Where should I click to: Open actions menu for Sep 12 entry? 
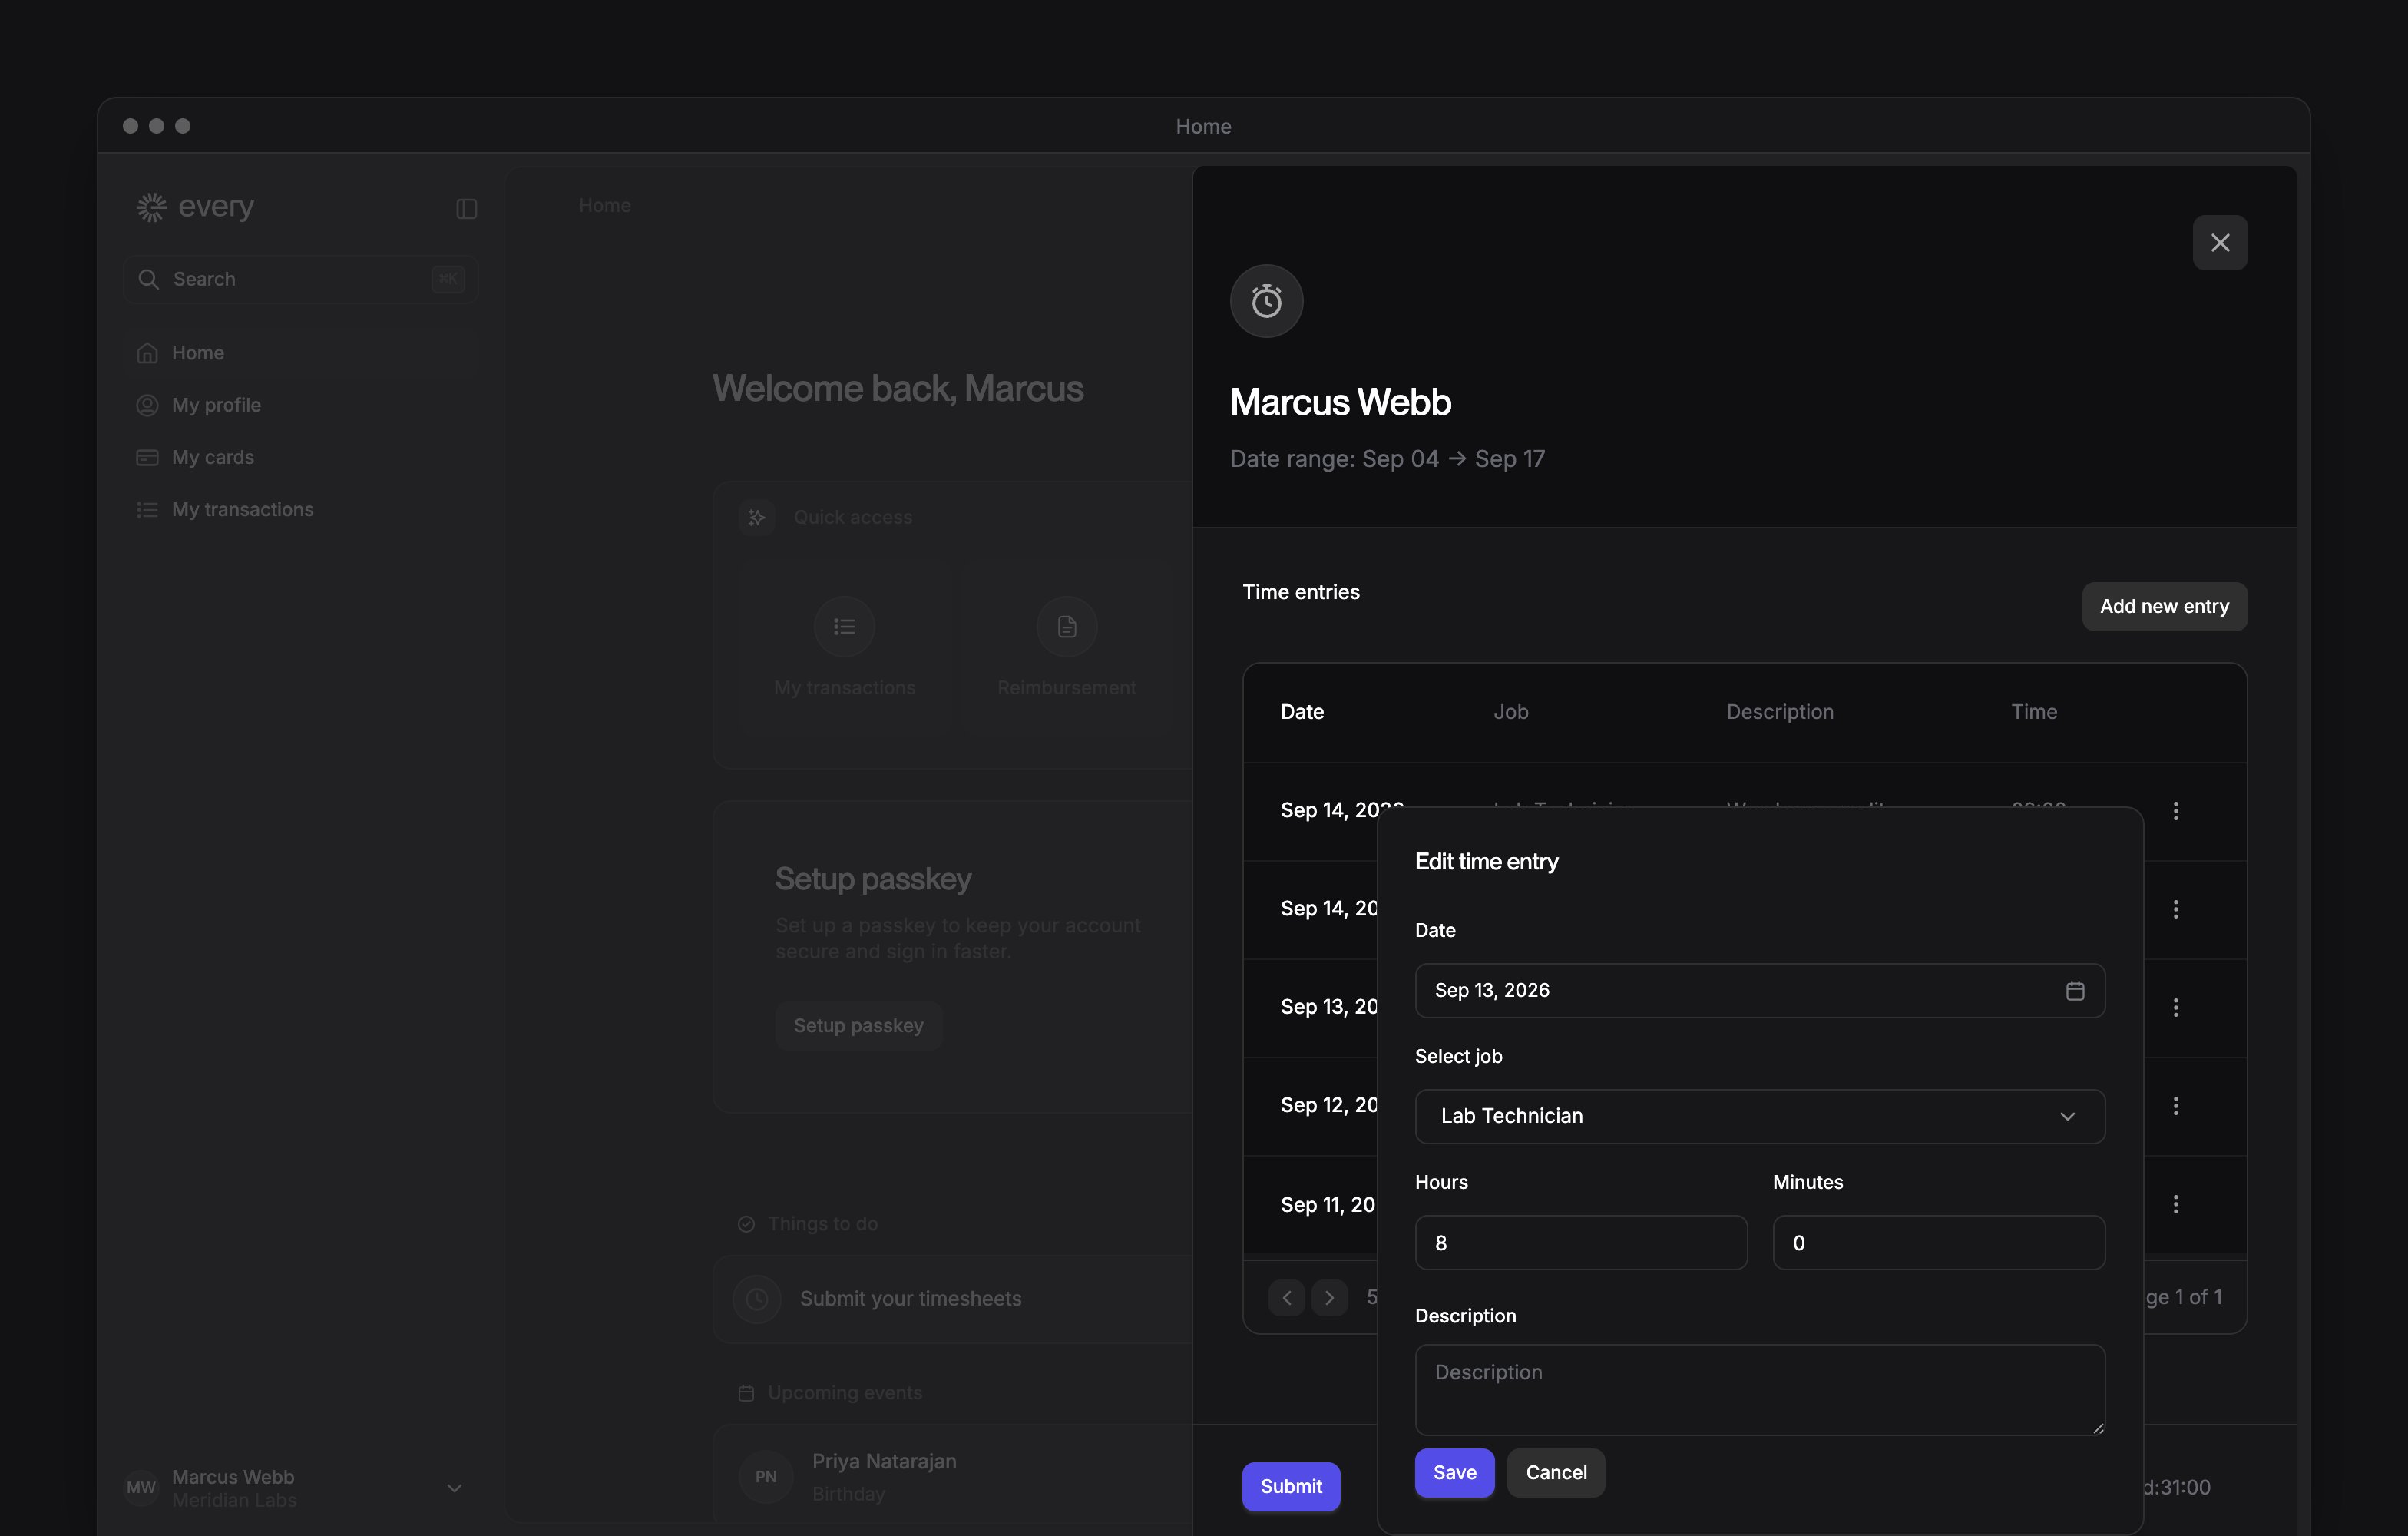pyautogui.click(x=2175, y=1105)
